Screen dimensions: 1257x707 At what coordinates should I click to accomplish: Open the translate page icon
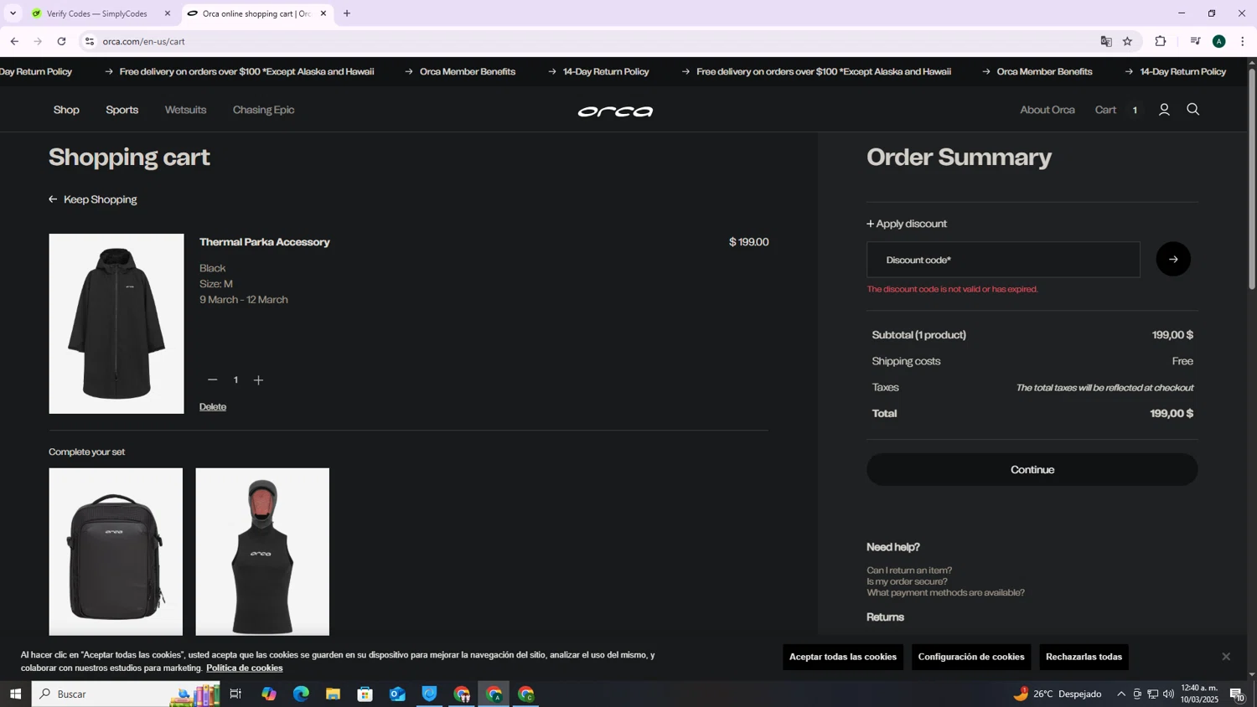[1106, 41]
